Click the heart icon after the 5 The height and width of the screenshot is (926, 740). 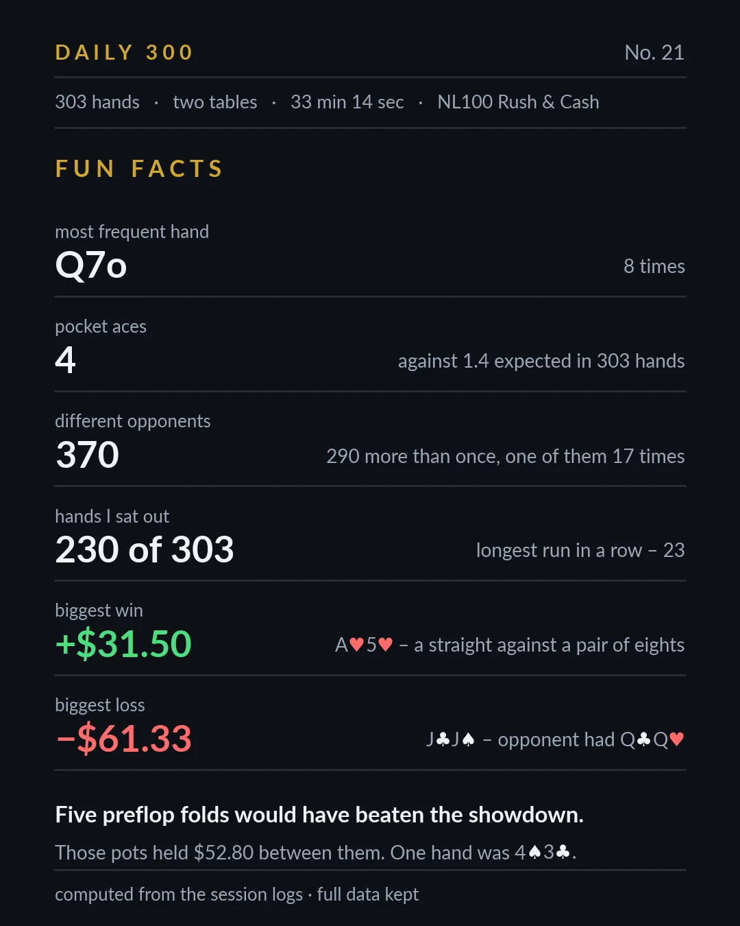(385, 645)
